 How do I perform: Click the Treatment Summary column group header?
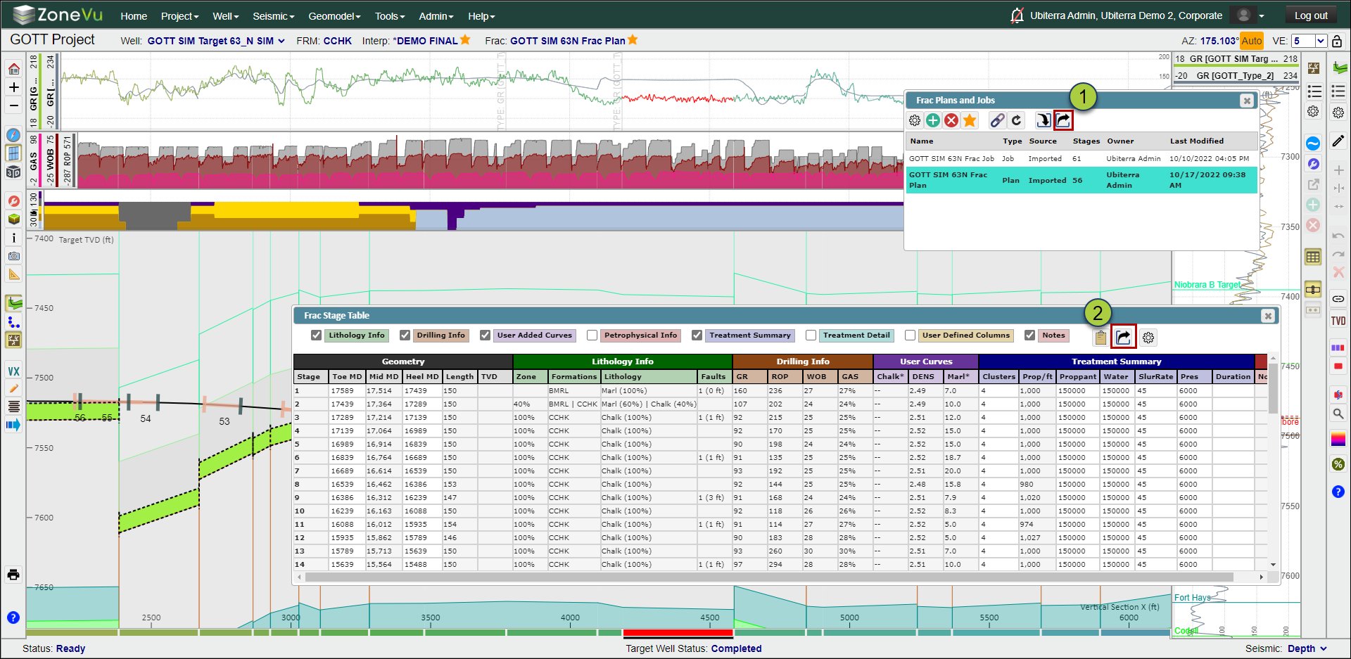(x=1116, y=362)
